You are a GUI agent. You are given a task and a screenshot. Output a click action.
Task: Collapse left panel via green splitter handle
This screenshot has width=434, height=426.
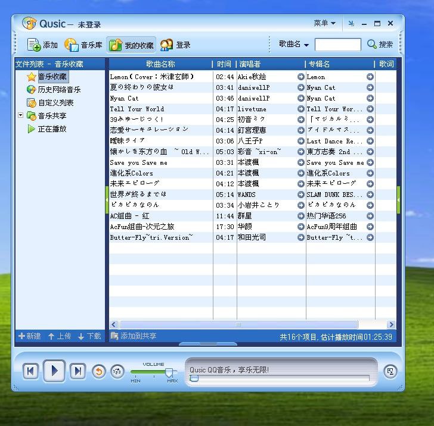107,200
